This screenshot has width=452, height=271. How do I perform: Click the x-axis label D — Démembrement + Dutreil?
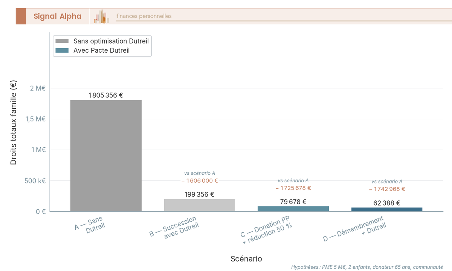click(354, 228)
